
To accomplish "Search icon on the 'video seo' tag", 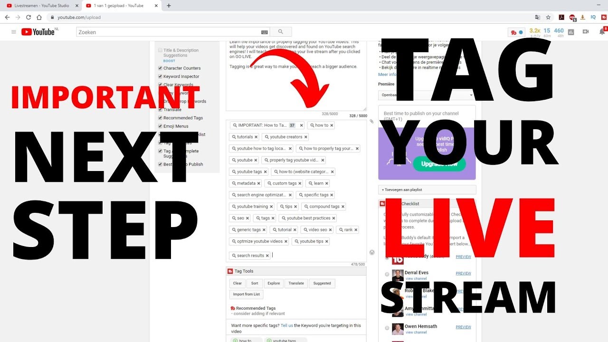I will [x=305, y=230].
